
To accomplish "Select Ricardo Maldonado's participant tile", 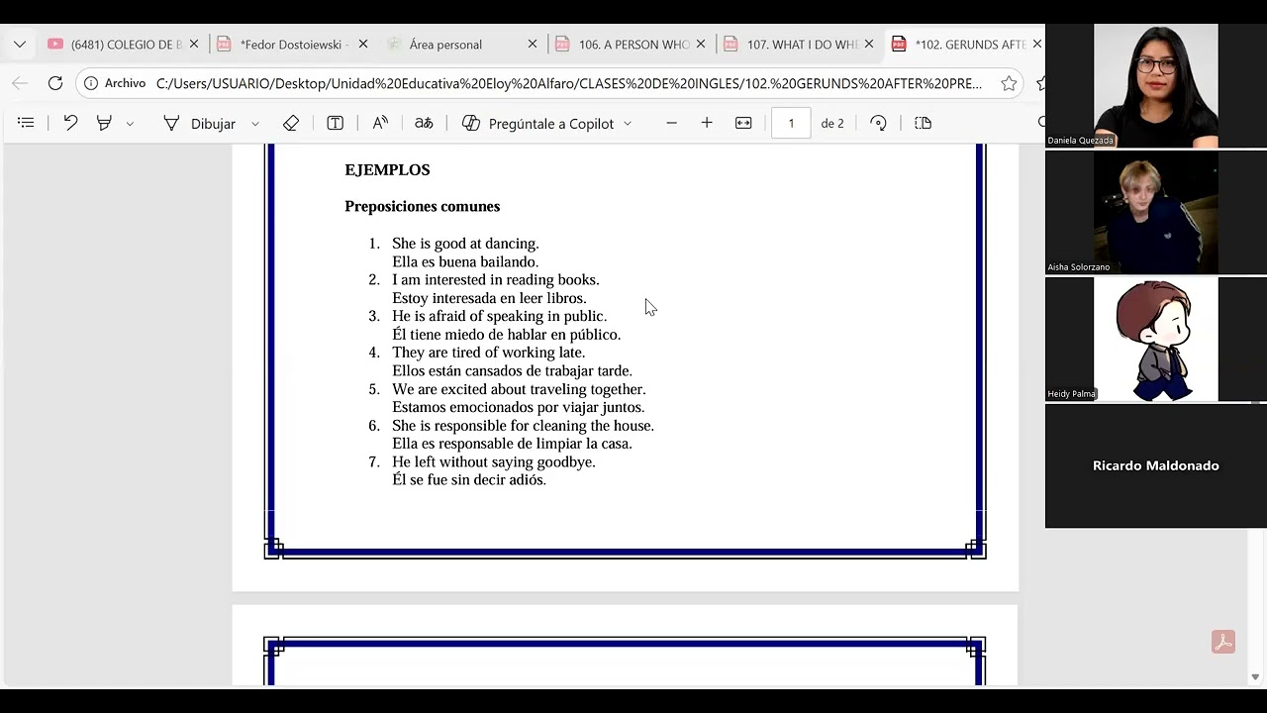I will [x=1156, y=465].
